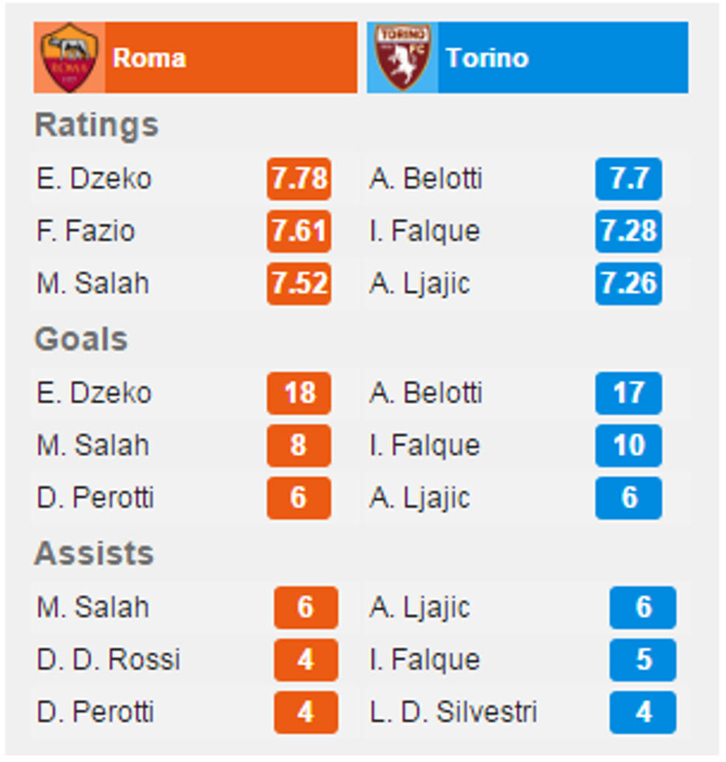Select L. D. Silvestri in Assists list
Image resolution: width=726 pixels, height=762 pixels.
pos(456,712)
